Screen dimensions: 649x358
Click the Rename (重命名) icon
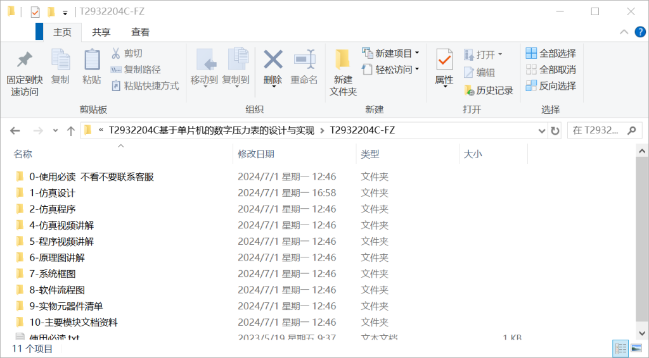304,60
